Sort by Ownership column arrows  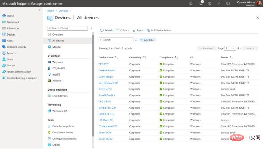point(145,57)
